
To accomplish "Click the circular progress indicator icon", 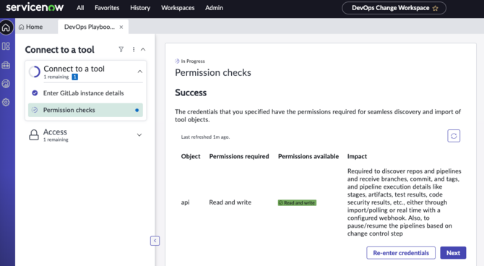I will pos(35,72).
